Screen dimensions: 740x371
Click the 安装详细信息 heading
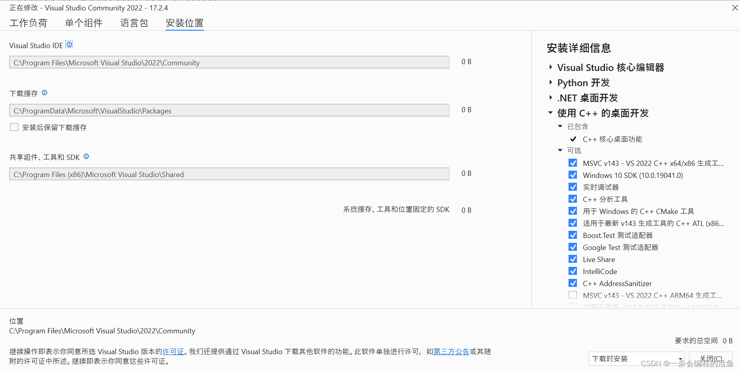tap(579, 48)
